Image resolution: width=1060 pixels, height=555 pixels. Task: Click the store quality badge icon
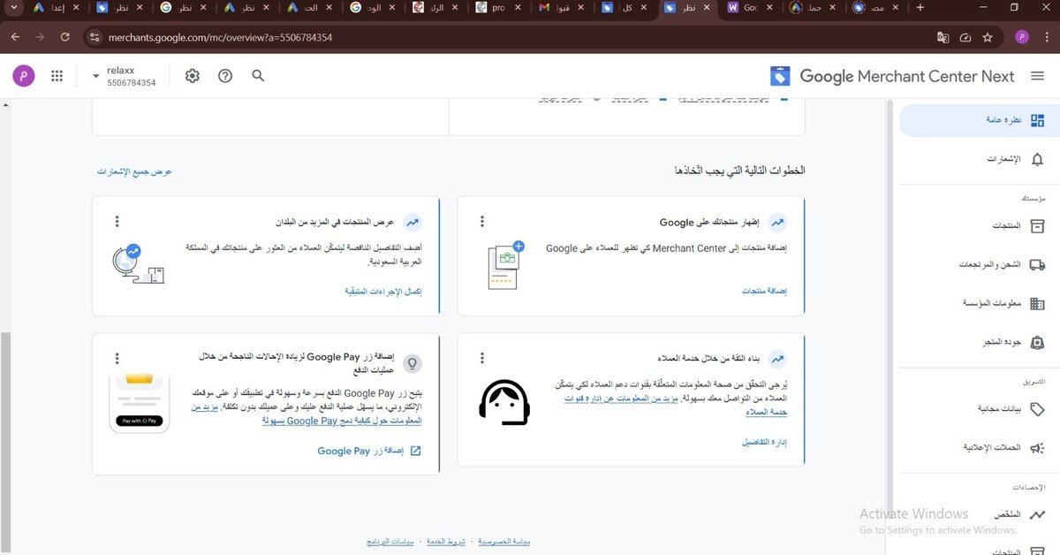point(1037,342)
